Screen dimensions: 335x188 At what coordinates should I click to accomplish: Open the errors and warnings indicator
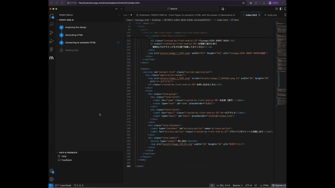(79, 185)
